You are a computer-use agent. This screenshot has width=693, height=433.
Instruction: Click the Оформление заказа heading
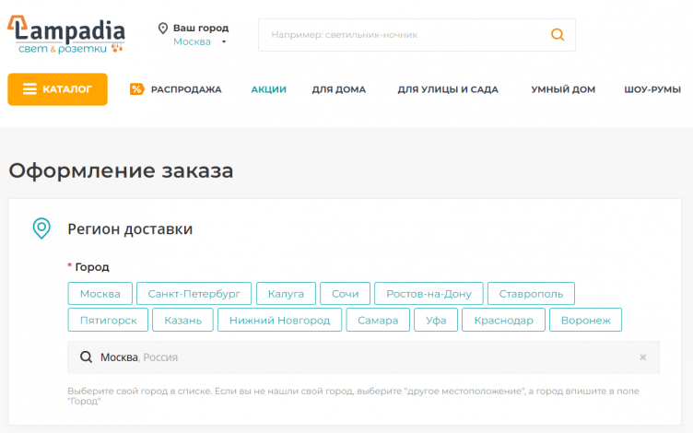(x=121, y=170)
